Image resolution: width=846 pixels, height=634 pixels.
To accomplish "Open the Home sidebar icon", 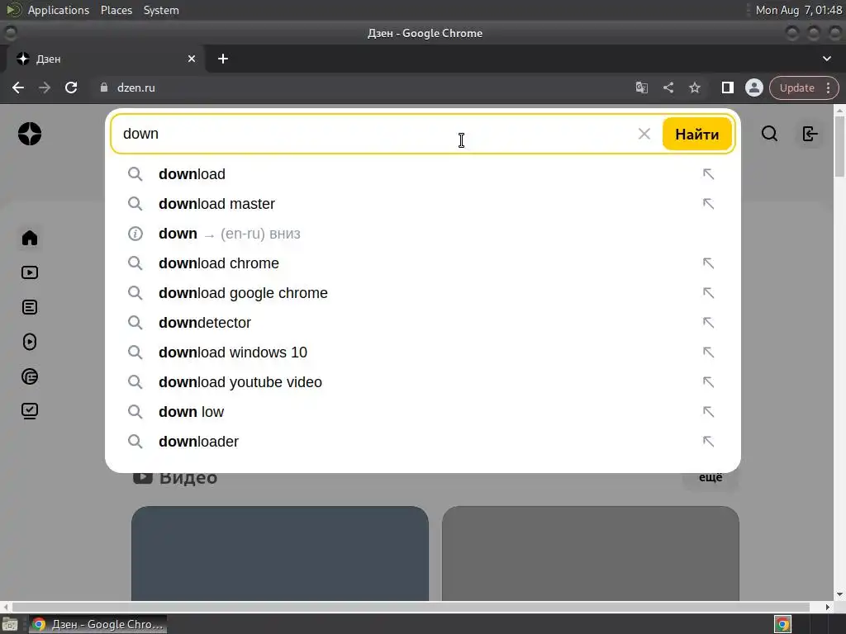I will coord(30,238).
